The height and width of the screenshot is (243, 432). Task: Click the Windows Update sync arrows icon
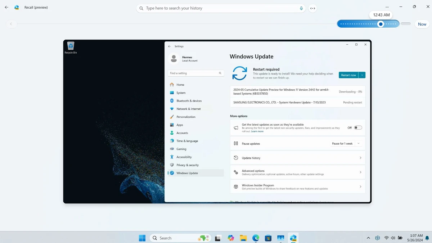[x=240, y=73]
